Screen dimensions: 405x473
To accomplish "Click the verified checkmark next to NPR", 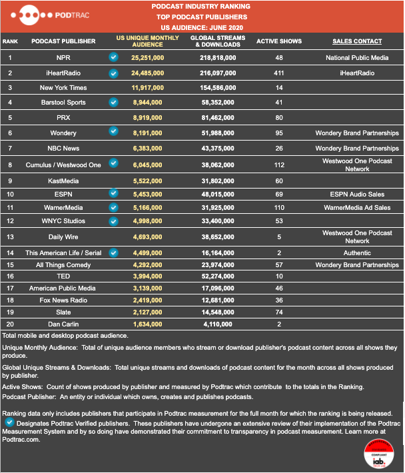I will 113,57.
